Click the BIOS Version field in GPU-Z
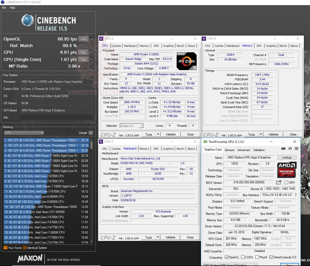This screenshot has width=310, height=266. click(249, 182)
